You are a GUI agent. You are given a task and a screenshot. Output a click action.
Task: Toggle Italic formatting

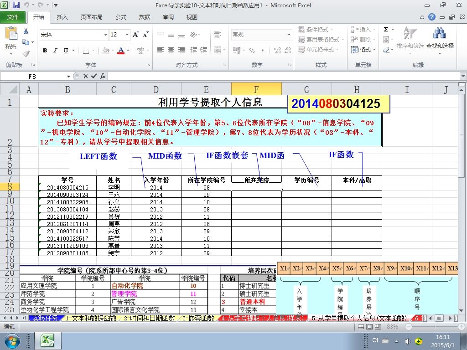click(55, 50)
